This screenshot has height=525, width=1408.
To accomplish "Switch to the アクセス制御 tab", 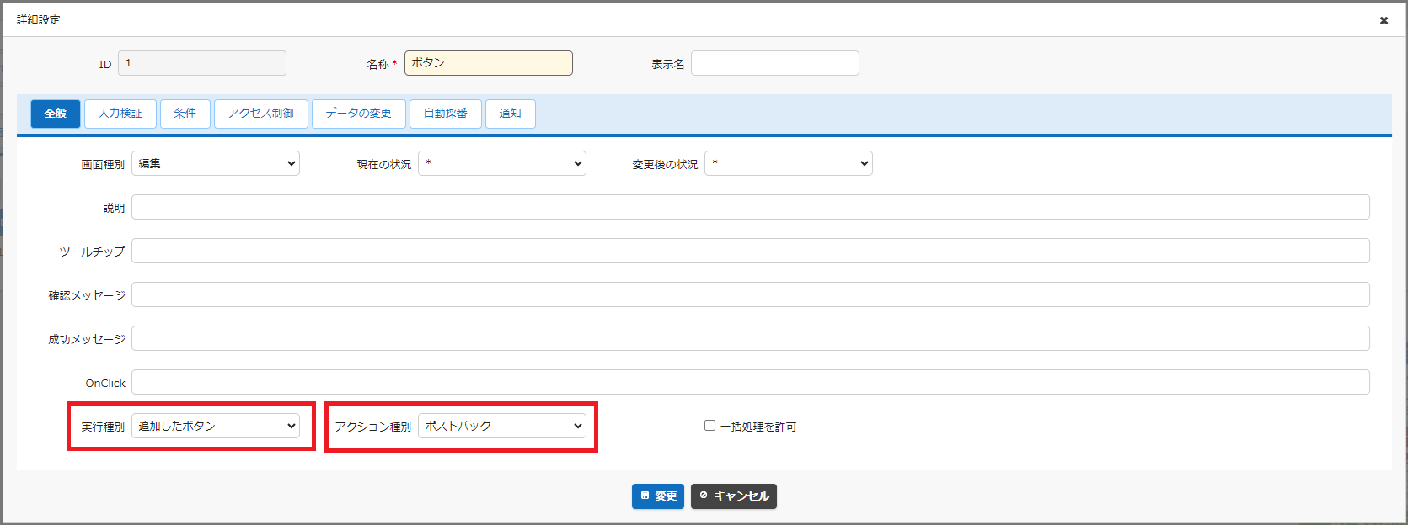I will [x=261, y=114].
